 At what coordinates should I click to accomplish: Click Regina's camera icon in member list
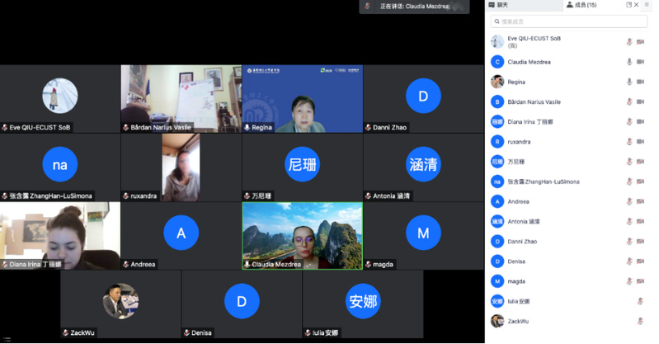tap(641, 82)
